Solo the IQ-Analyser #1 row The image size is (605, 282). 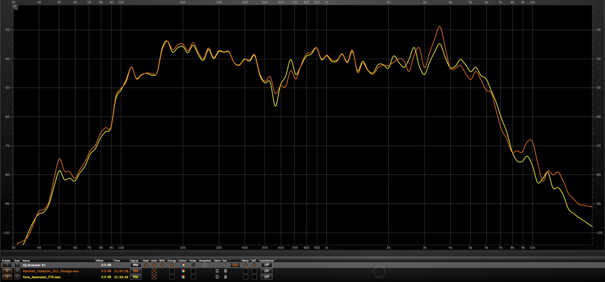click(17, 265)
